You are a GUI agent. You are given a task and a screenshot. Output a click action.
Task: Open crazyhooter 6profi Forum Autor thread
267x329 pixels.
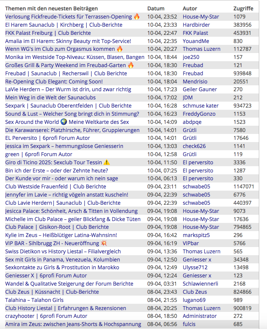(x=46, y=316)
